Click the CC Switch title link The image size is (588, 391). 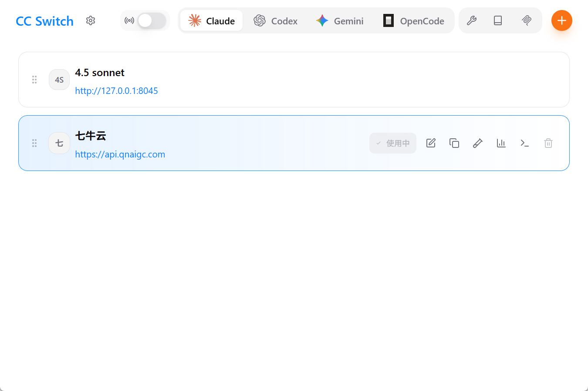pos(44,21)
